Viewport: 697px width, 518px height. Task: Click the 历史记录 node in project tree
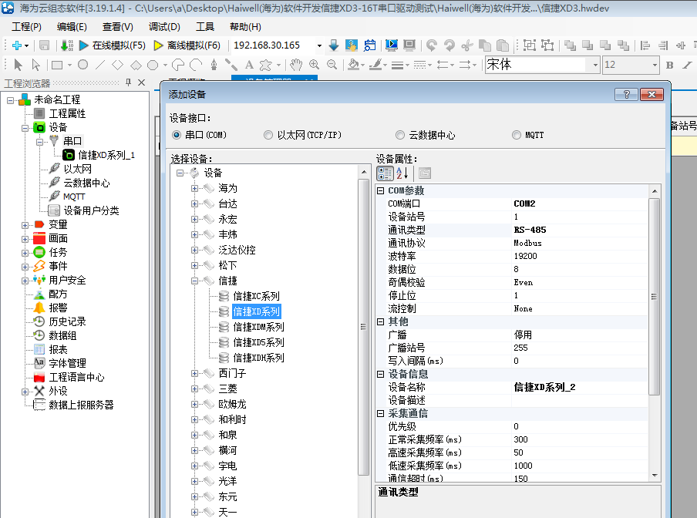[x=67, y=321]
